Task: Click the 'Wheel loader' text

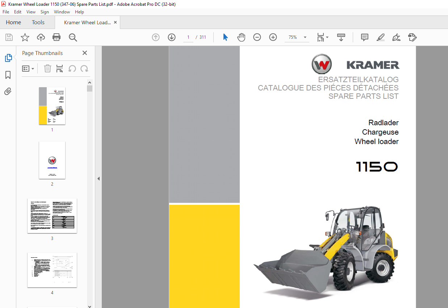Action: tap(377, 142)
